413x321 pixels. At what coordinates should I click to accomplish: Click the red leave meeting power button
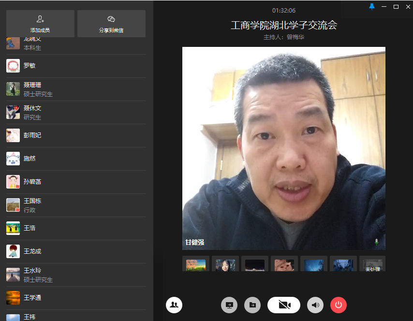coord(339,305)
